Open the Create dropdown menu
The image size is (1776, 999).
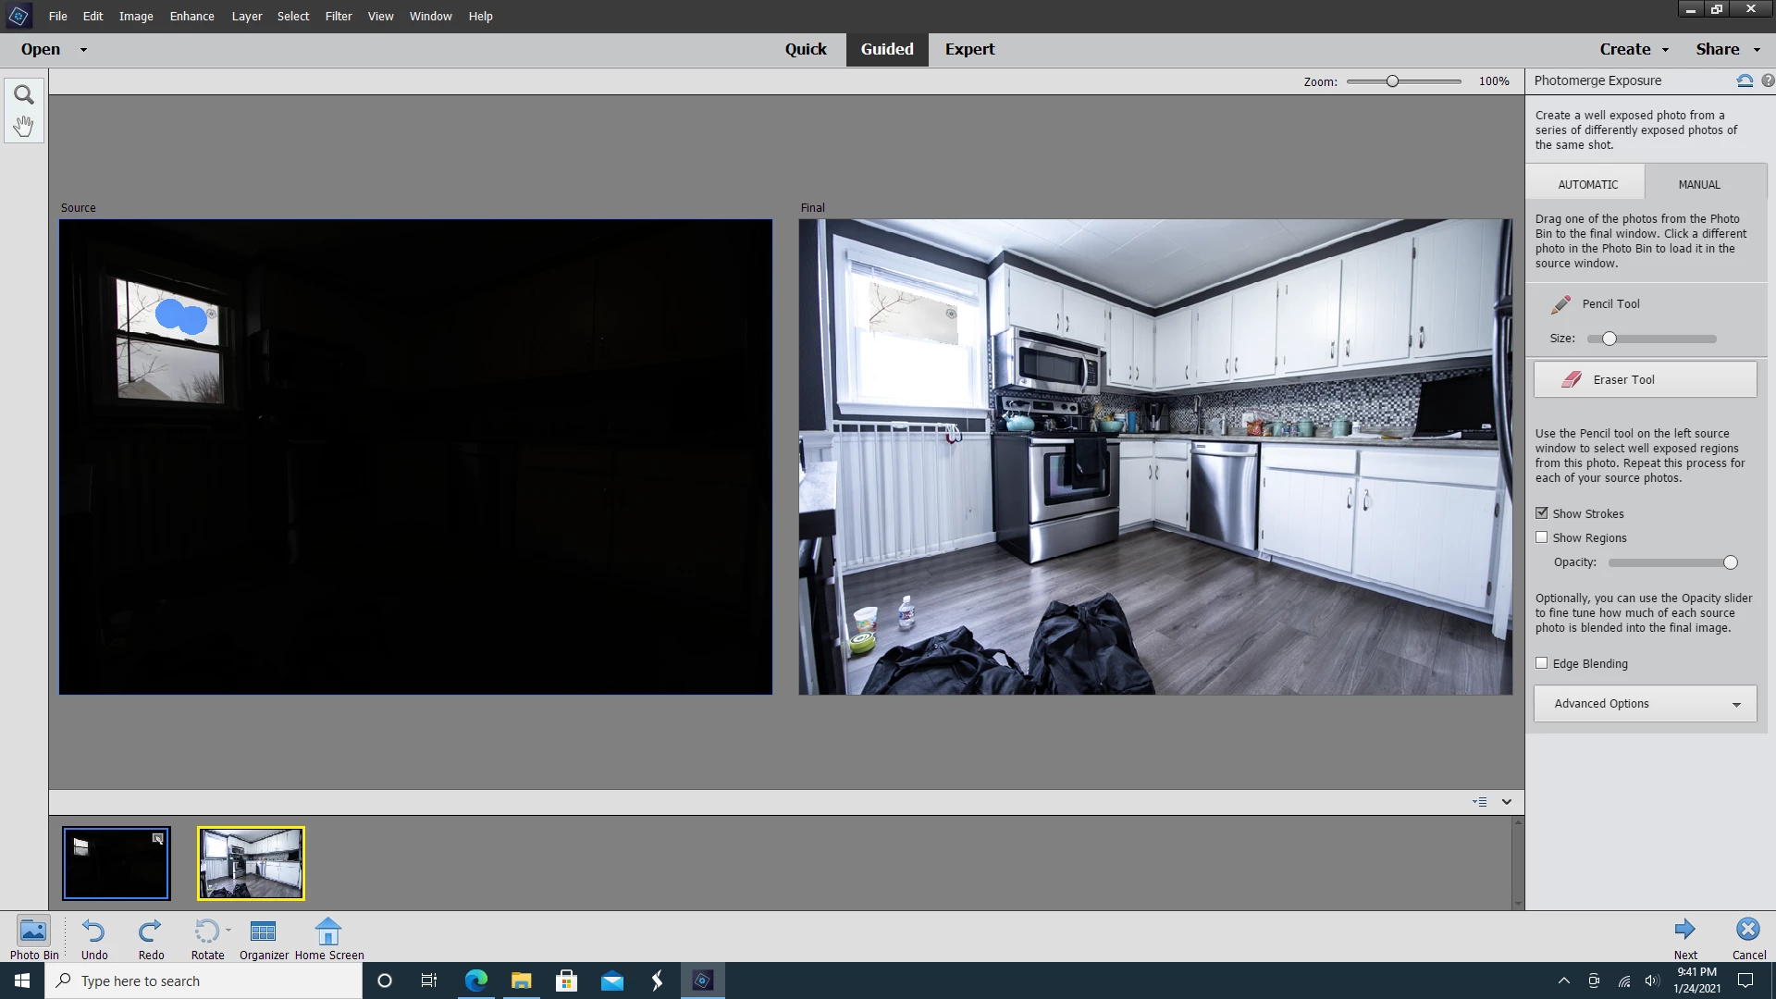click(x=1634, y=50)
